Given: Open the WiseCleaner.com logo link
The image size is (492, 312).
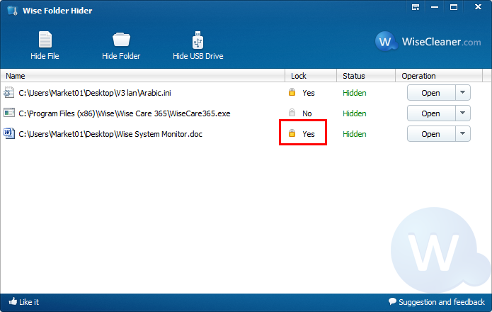Looking at the screenshot, I should (428, 41).
